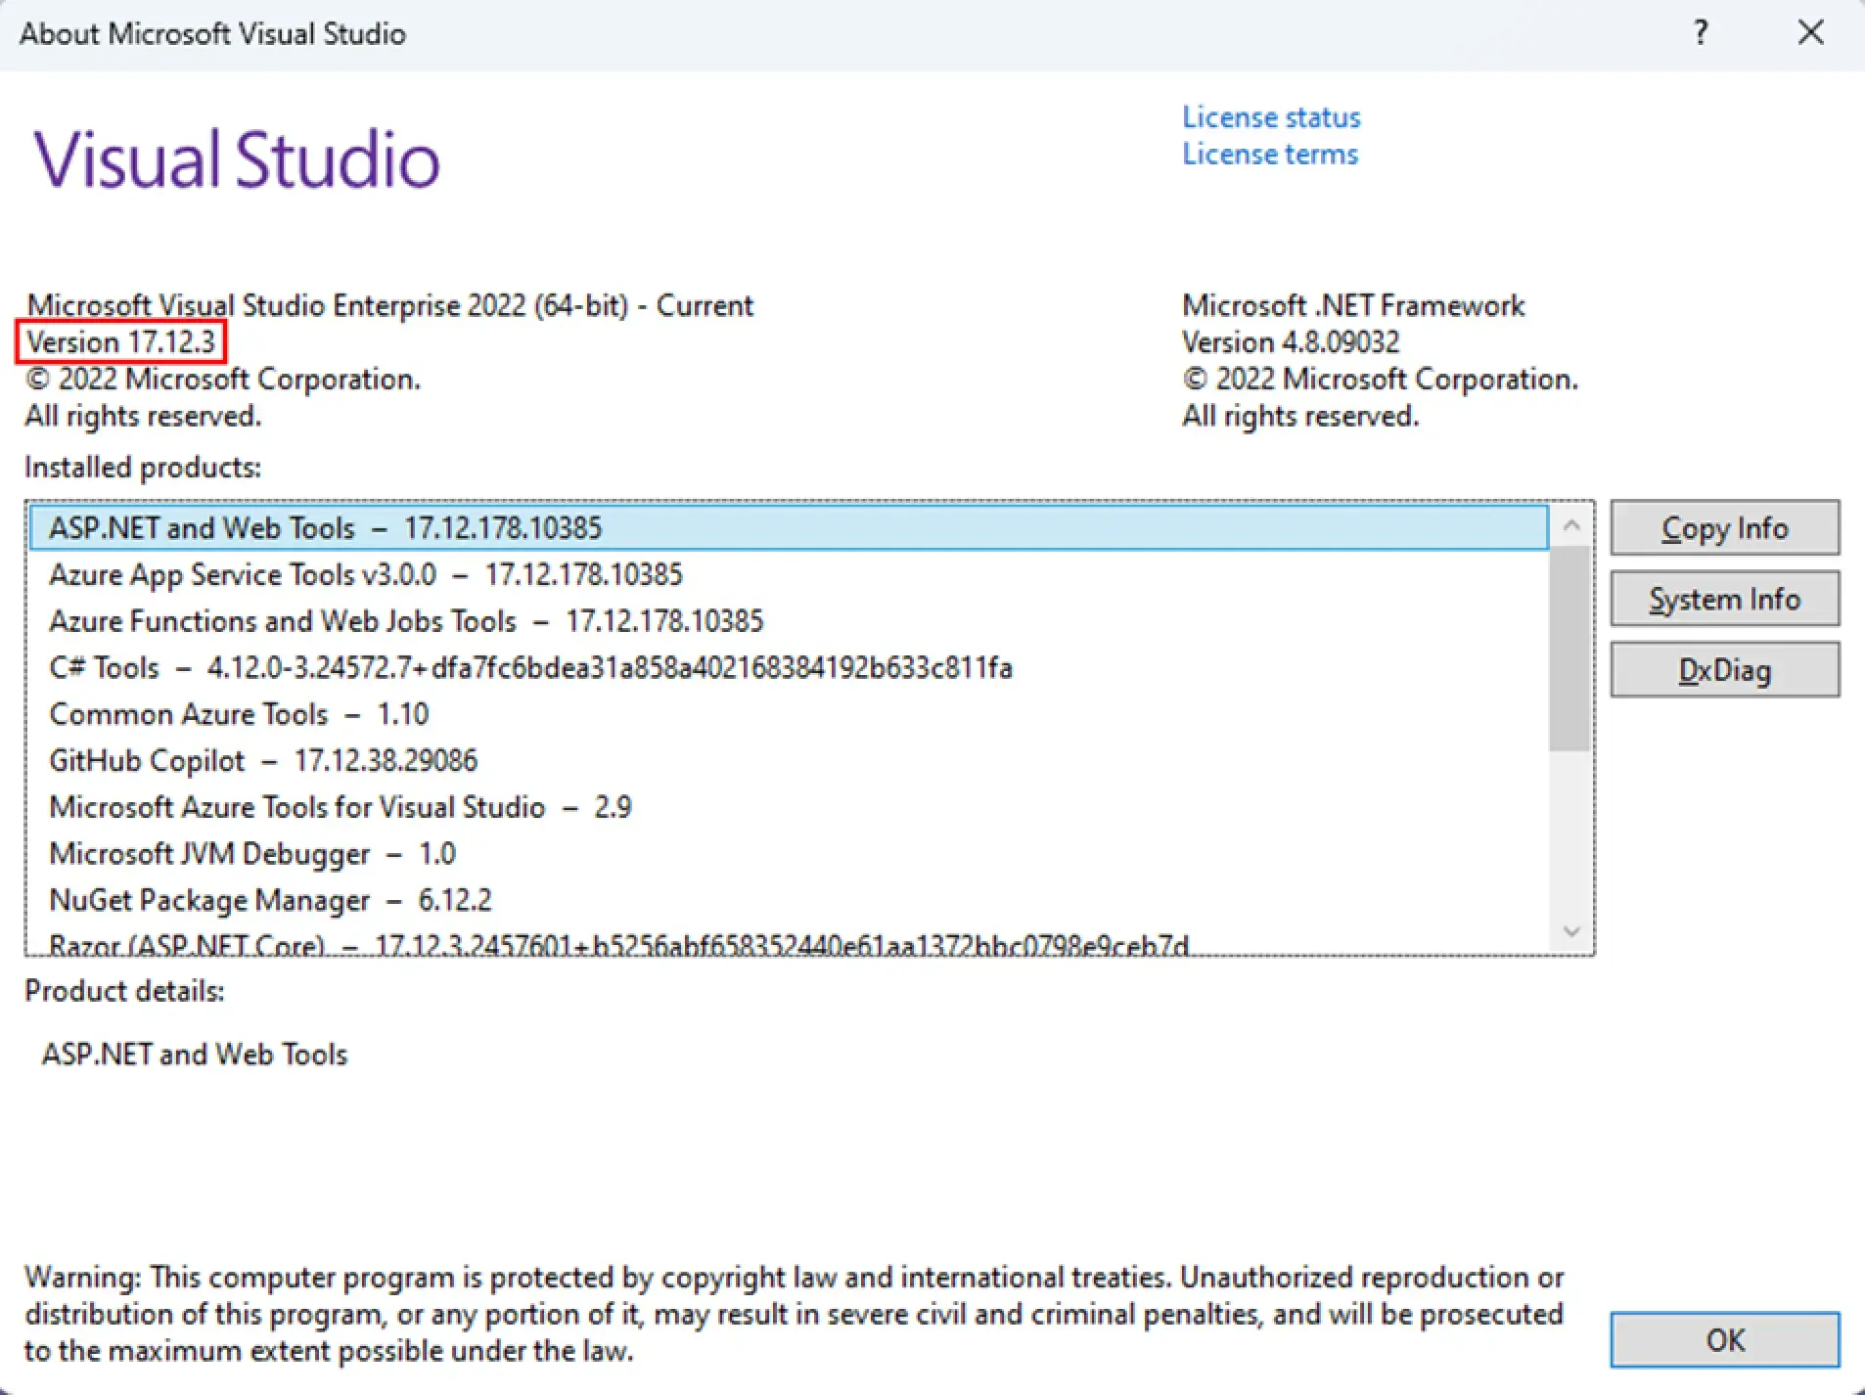This screenshot has height=1395, width=1865.
Task: Select the Razor (ASP.NET Core) row
Action: [x=789, y=942]
